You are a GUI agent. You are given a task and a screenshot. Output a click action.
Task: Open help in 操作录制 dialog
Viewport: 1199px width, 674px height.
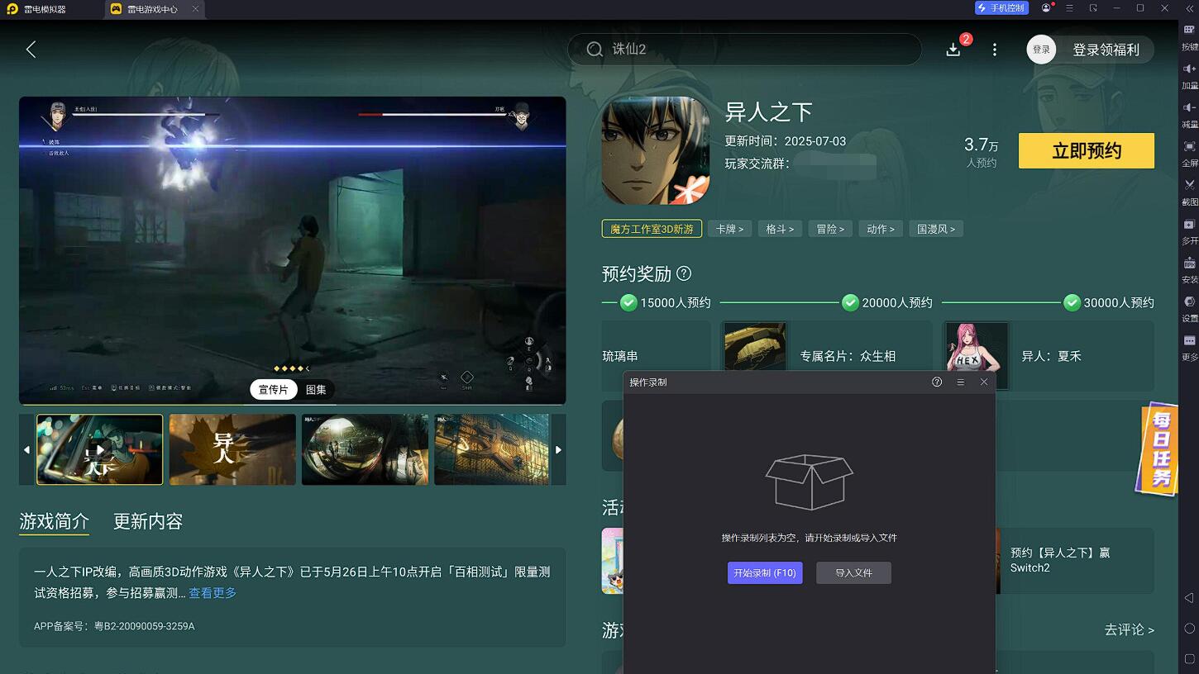(937, 382)
